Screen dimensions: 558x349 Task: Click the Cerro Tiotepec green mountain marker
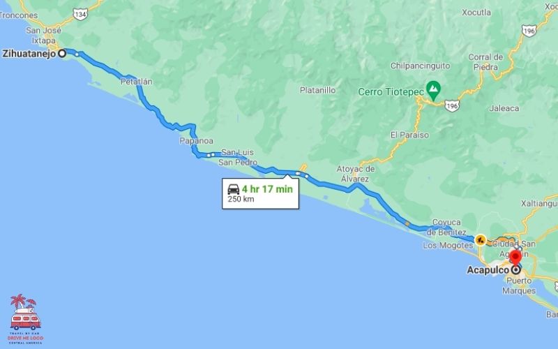[433, 91]
